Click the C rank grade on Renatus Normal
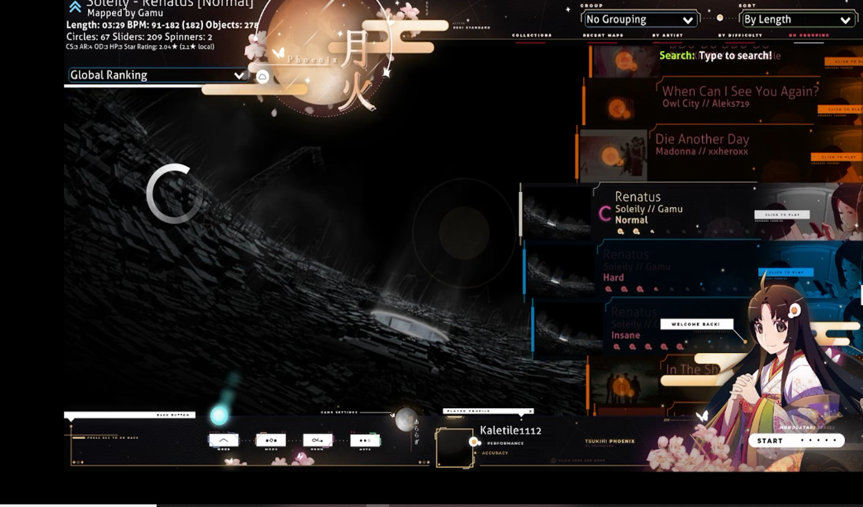Viewport: 863px width, 507px height. pyautogui.click(x=605, y=213)
